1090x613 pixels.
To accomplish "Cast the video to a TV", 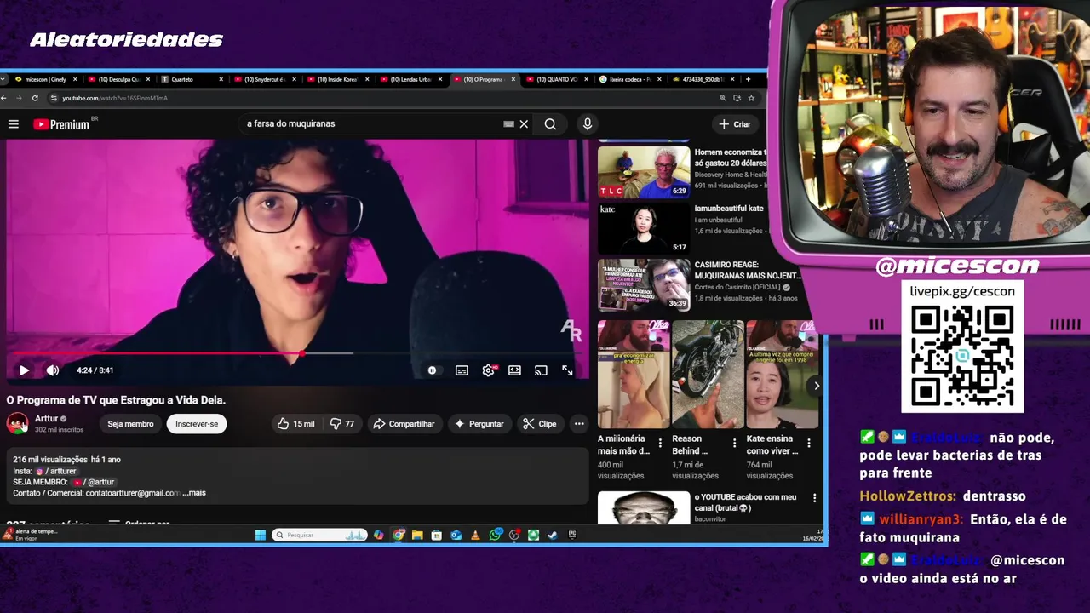I will (541, 370).
